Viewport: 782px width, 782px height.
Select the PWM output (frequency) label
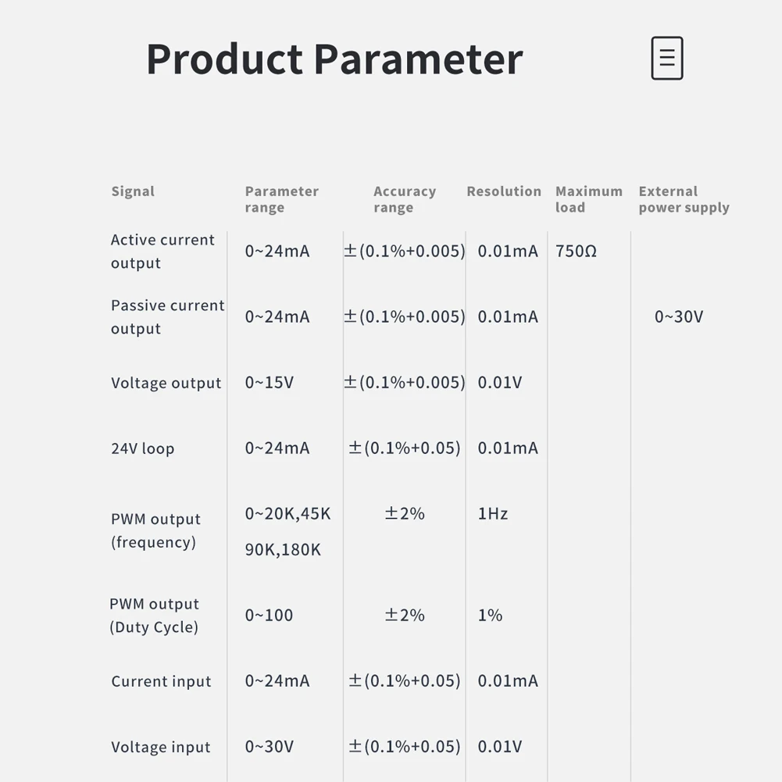[155, 530]
